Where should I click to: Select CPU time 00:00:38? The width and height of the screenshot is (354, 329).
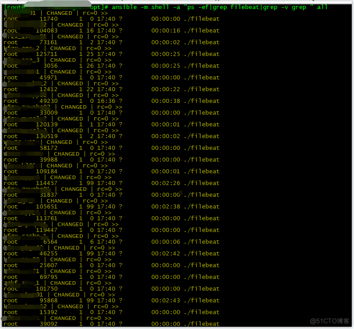(x=166, y=101)
